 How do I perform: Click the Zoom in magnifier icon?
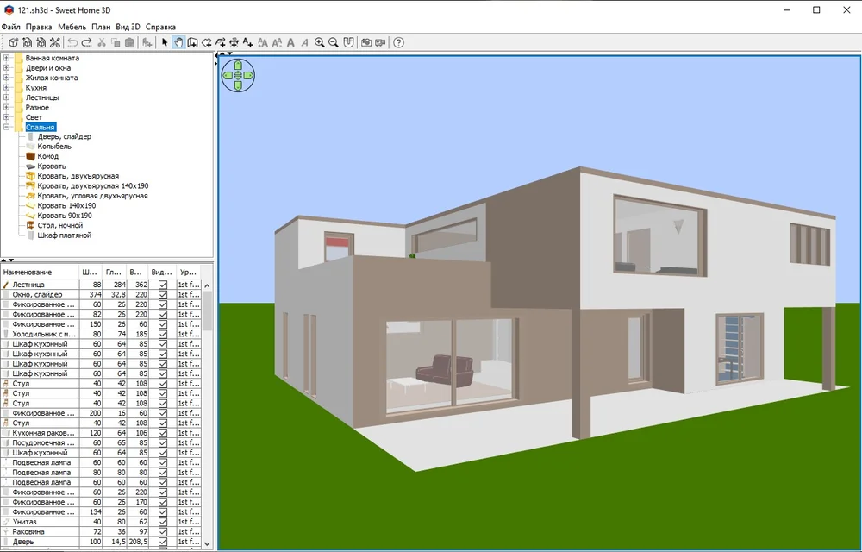[320, 42]
